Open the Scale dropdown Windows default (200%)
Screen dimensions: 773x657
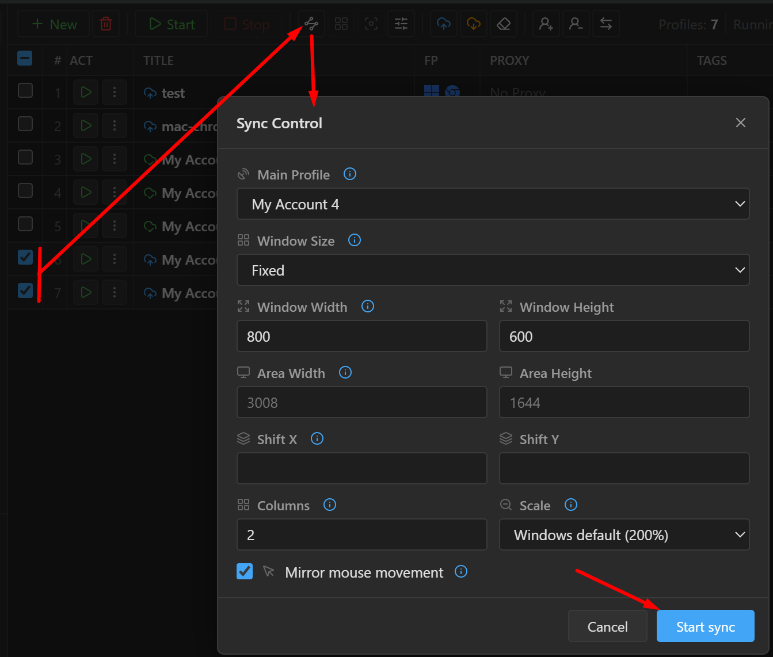coord(625,534)
